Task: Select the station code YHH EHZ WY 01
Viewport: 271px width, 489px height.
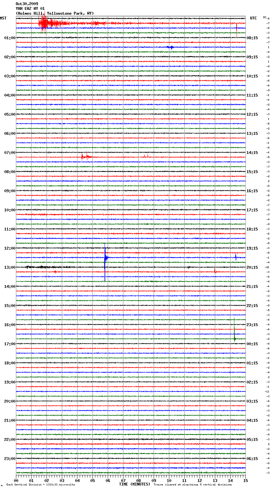Action: [x=30, y=9]
